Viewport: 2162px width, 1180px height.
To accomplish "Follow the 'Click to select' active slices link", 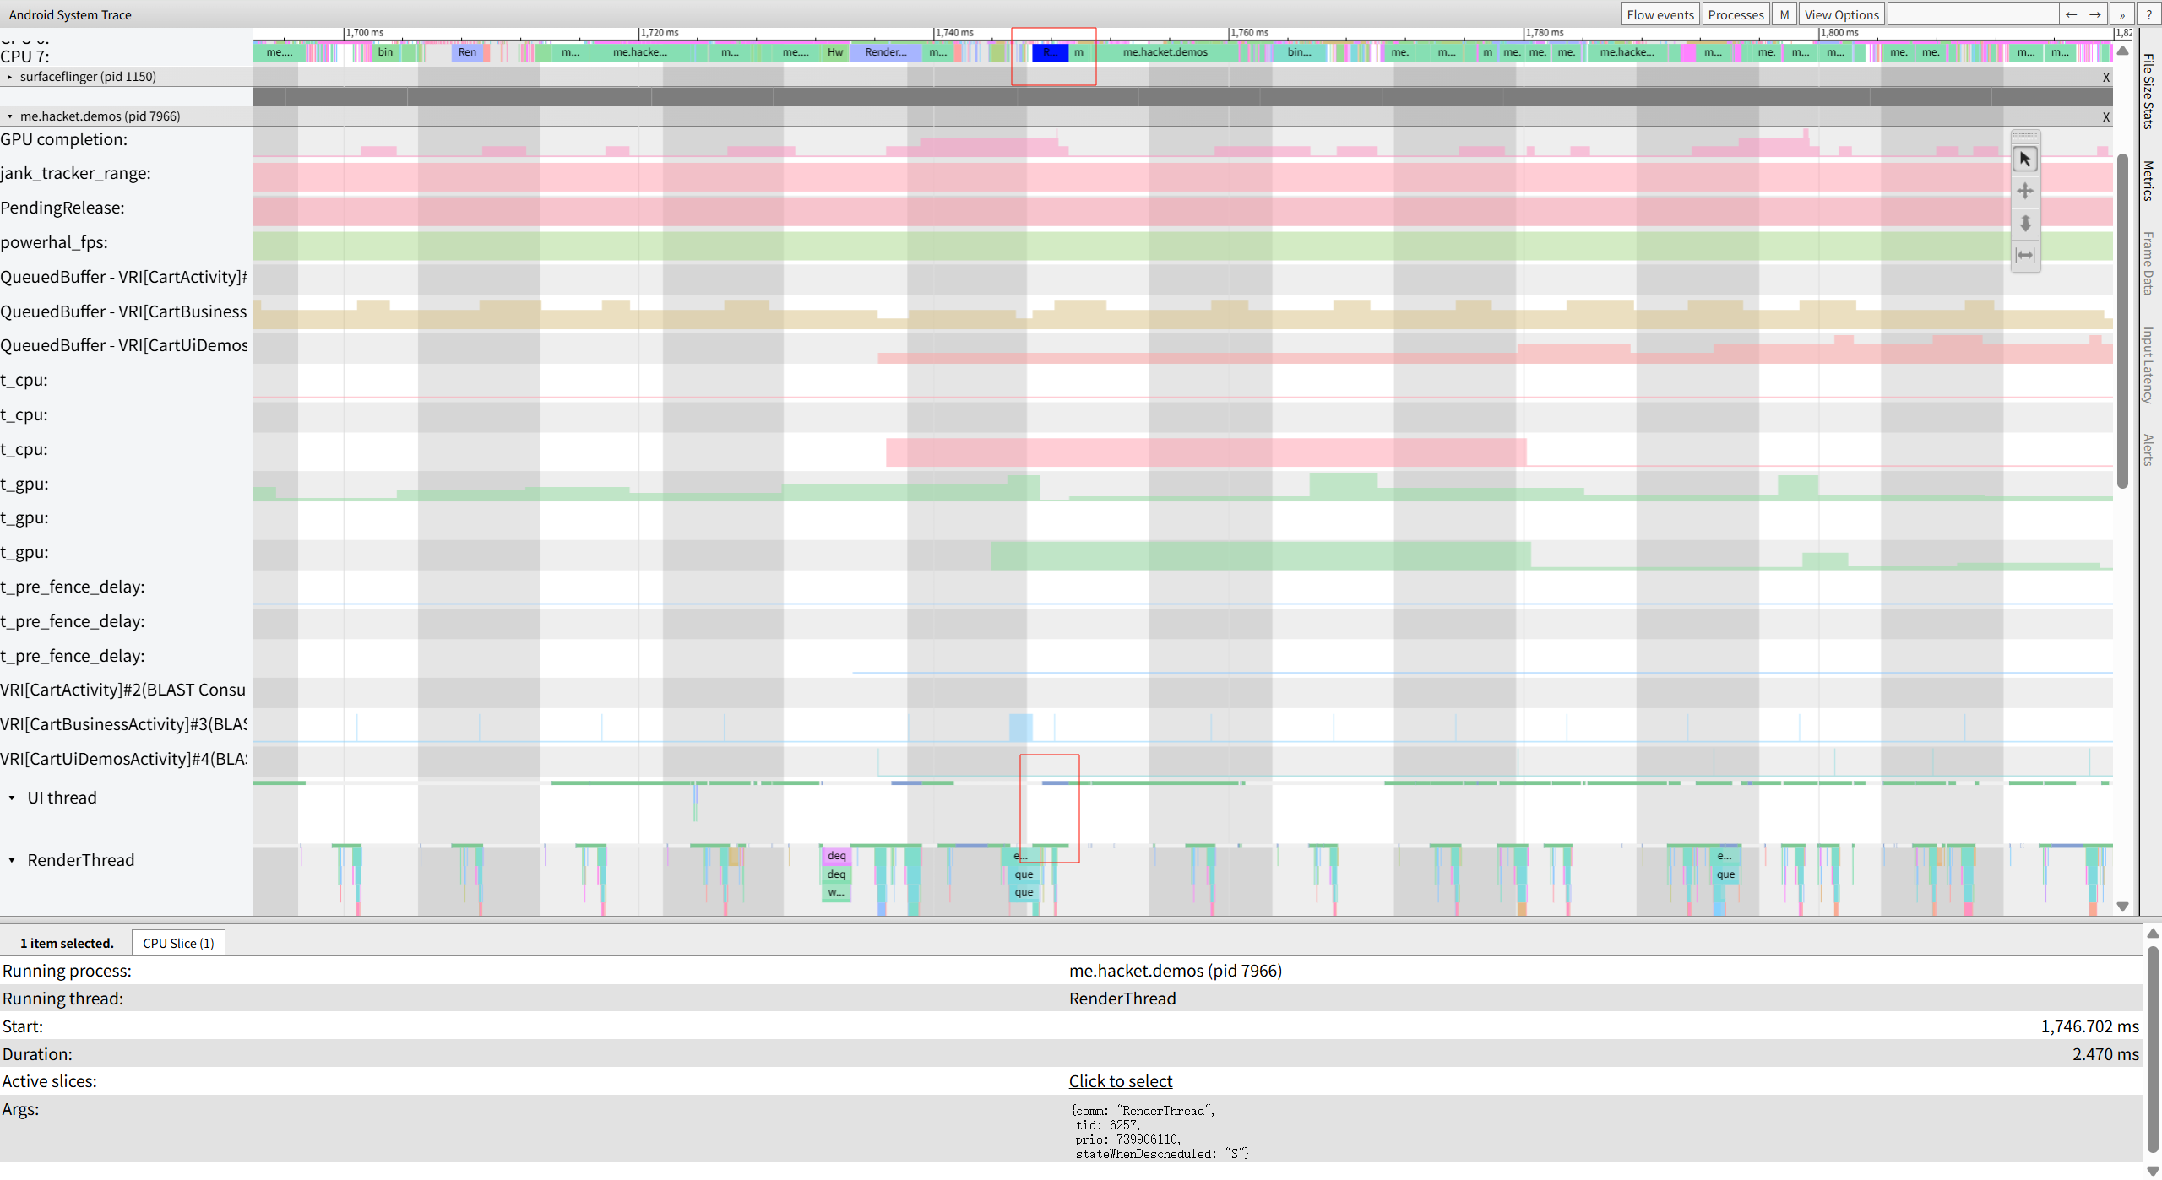I will (x=1120, y=1081).
